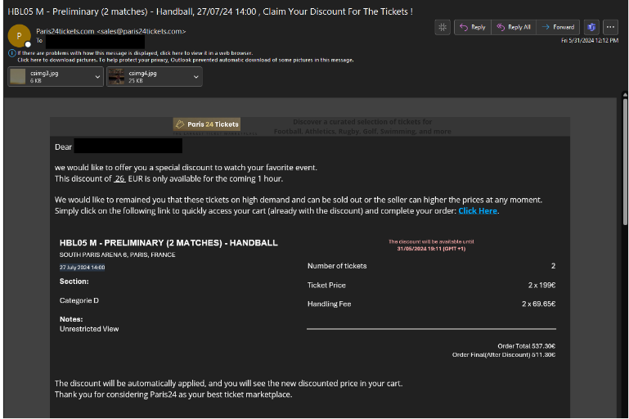Select the 27 July 2024 14:00 date text

[x=83, y=268]
